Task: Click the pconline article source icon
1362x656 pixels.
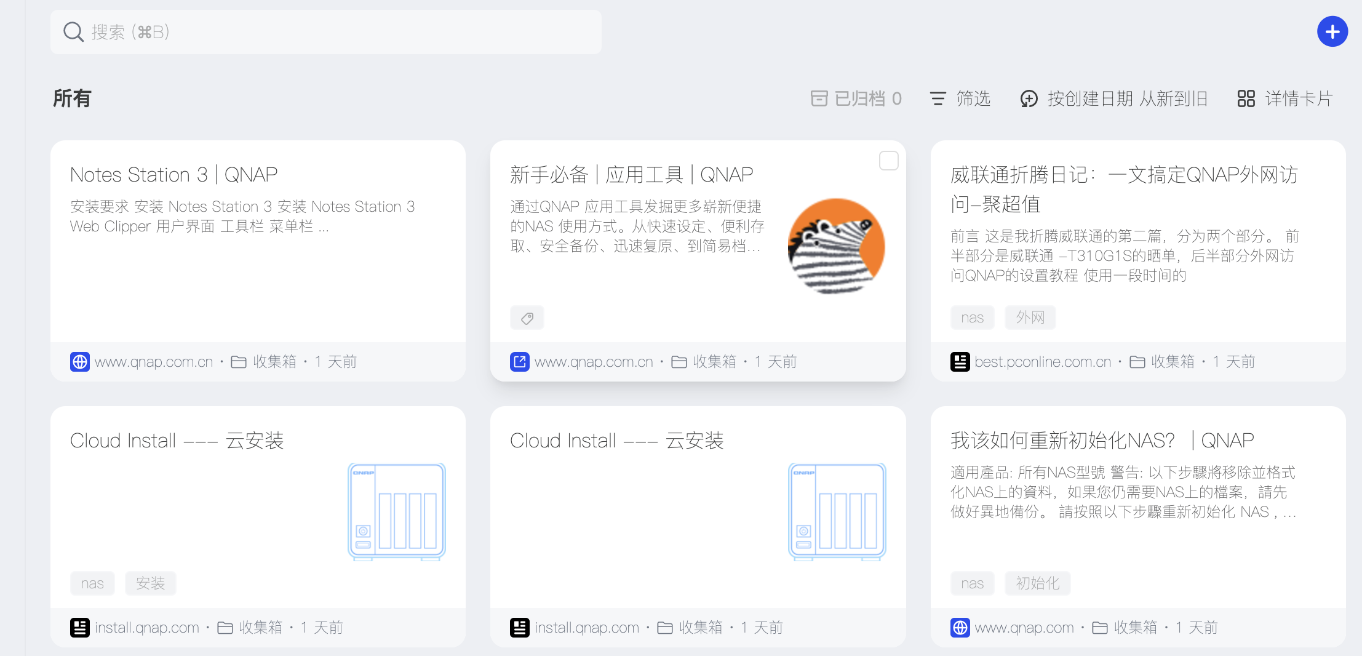Action: coord(960,362)
